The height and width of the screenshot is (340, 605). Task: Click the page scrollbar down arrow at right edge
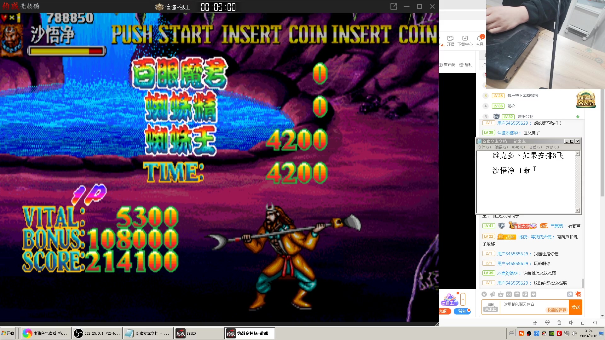click(602, 316)
